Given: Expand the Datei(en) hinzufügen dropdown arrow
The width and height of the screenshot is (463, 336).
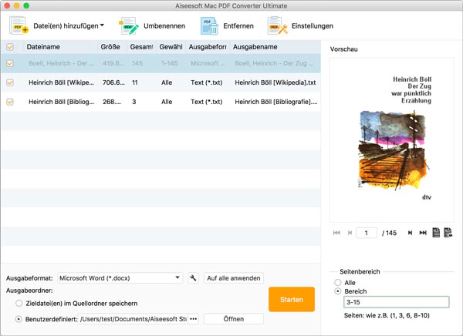Looking at the screenshot, I should [103, 25].
